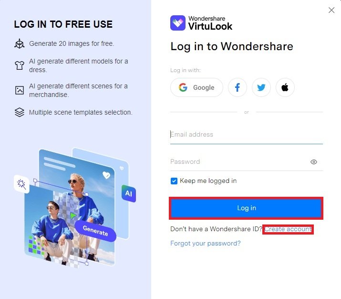Screen dimensions: 341x299
Task: Click the blue Log in button
Action: click(x=246, y=208)
